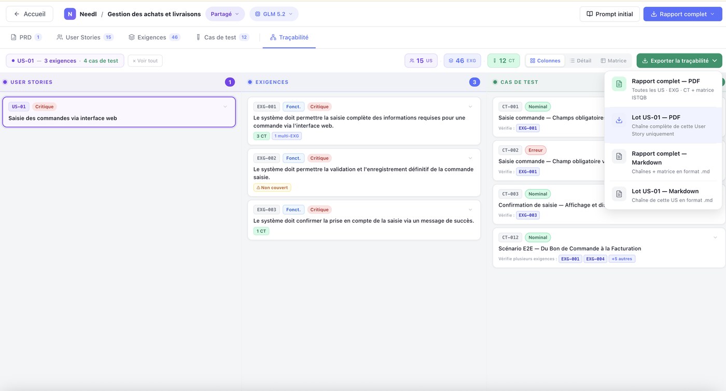This screenshot has width=726, height=391.
Task: Click the Critique badge on the US-01 card
Action: (45, 106)
